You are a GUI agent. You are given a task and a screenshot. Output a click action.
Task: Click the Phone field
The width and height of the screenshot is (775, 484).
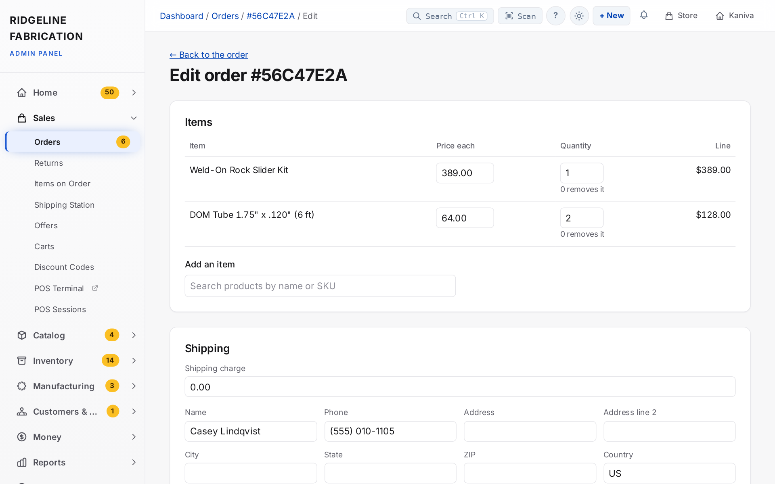[x=390, y=431]
